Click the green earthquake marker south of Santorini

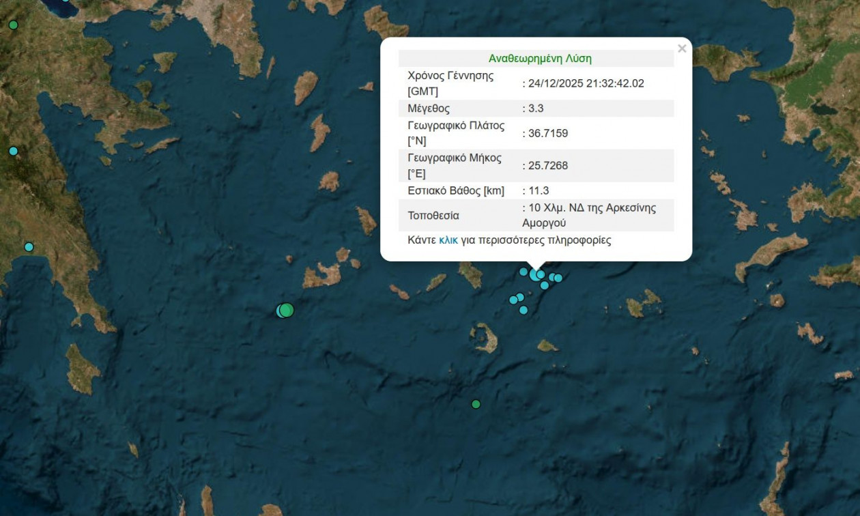[x=476, y=404]
